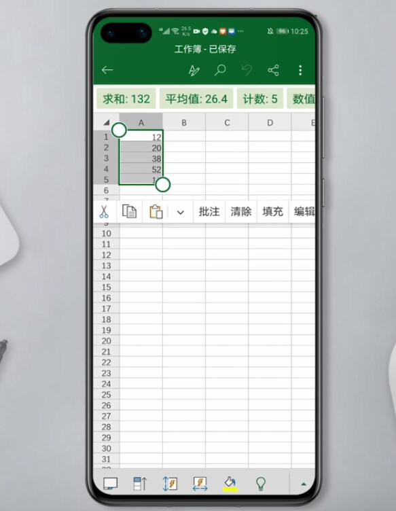Choose 清除 in the context bar

tap(241, 212)
